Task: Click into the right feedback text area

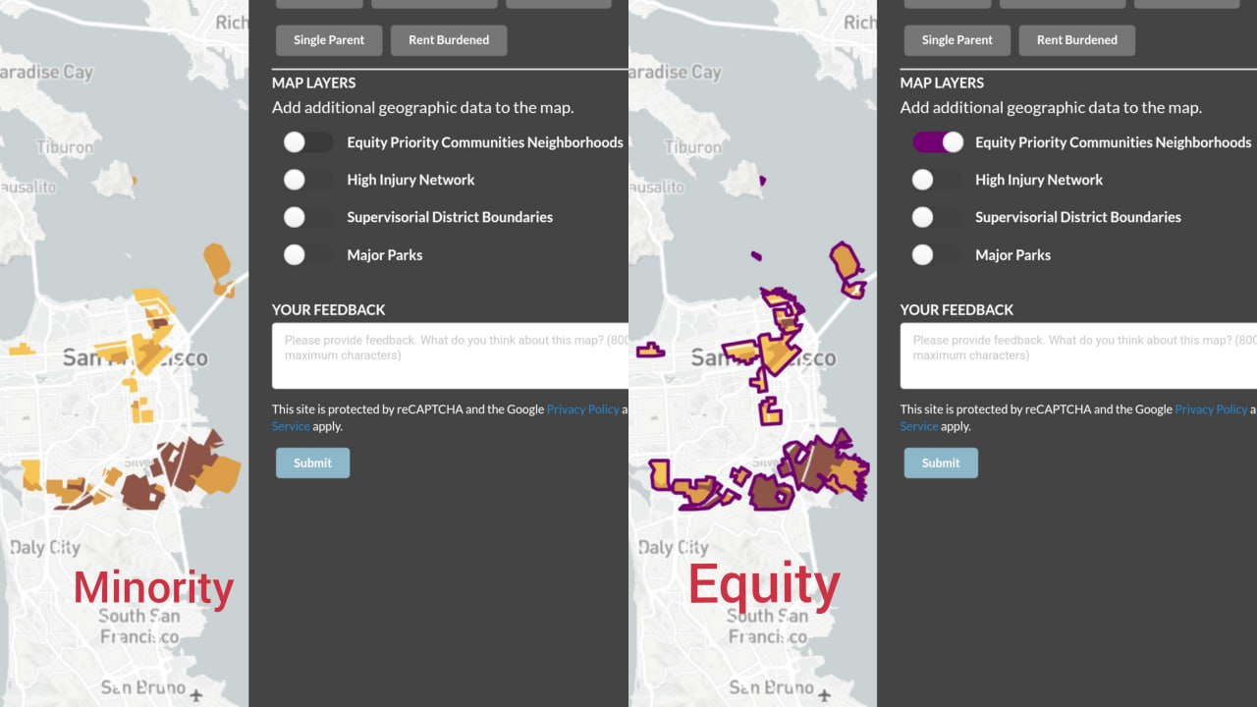Action: coord(1078,355)
